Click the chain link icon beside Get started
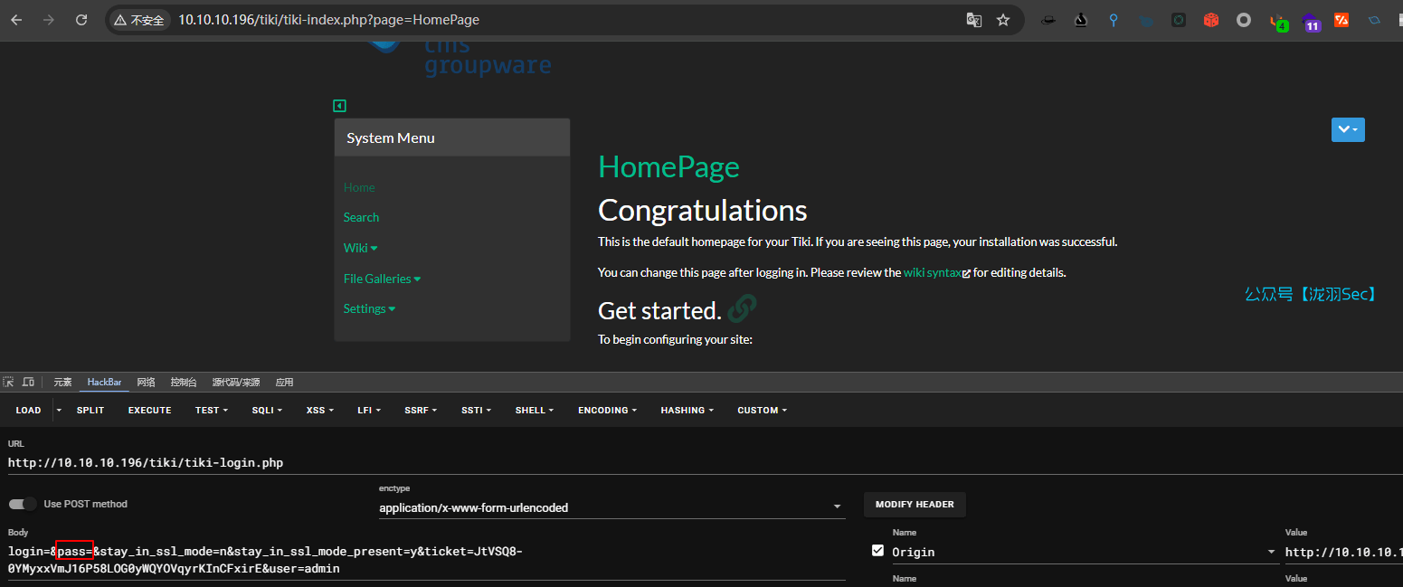Screen dimensions: 1403x587 (742, 309)
